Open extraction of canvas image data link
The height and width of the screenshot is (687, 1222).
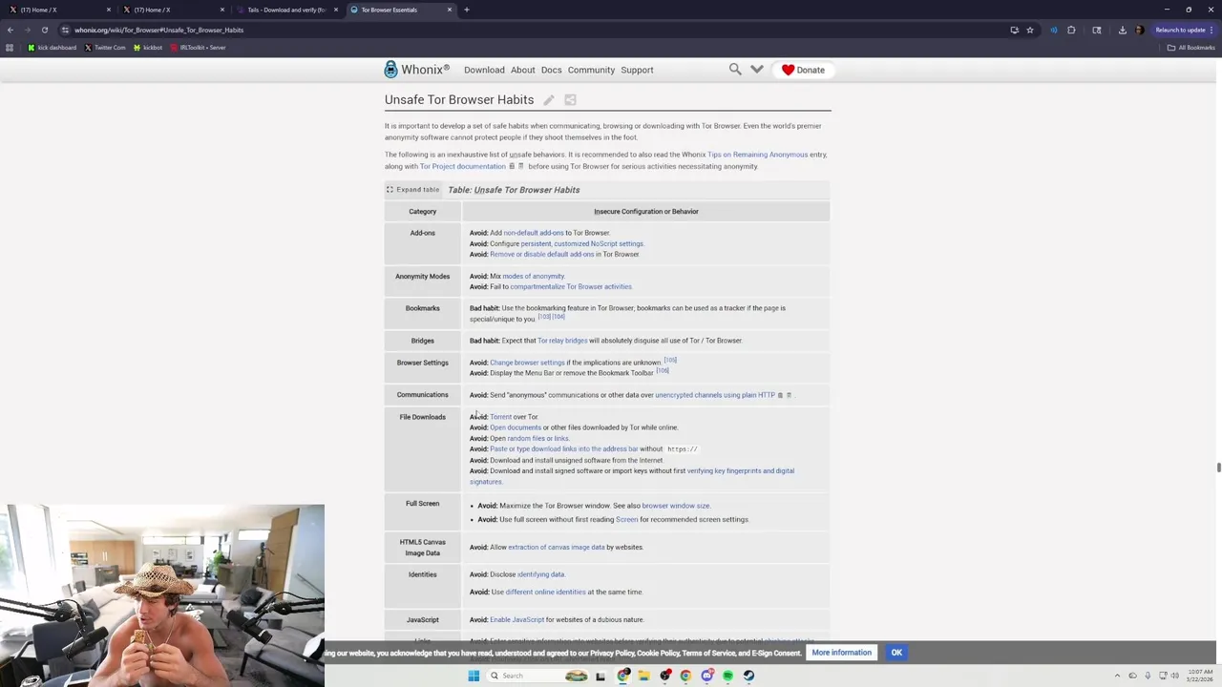[557, 548]
